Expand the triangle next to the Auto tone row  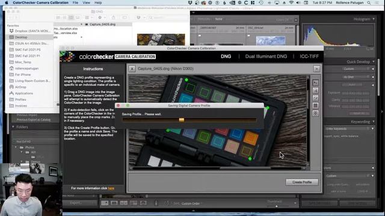coord(373,85)
